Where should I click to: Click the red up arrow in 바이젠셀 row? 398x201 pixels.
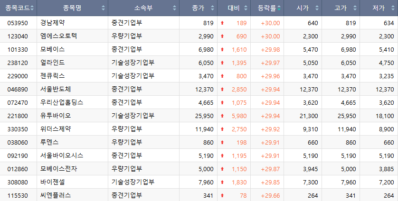coord(222,182)
